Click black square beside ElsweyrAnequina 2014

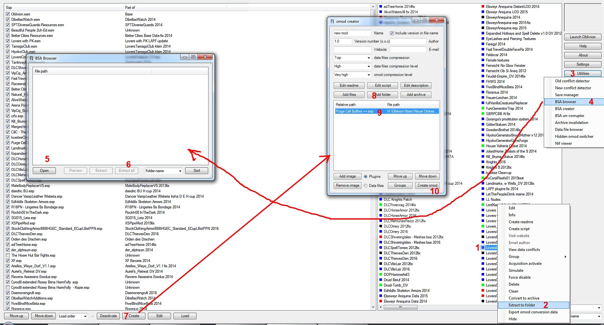(x=483, y=17)
